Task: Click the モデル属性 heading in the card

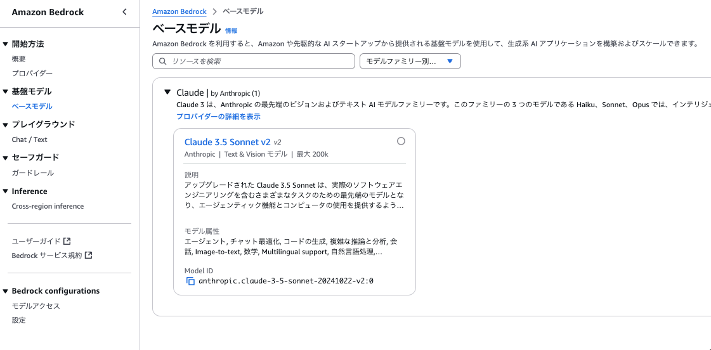Action: 202,231
